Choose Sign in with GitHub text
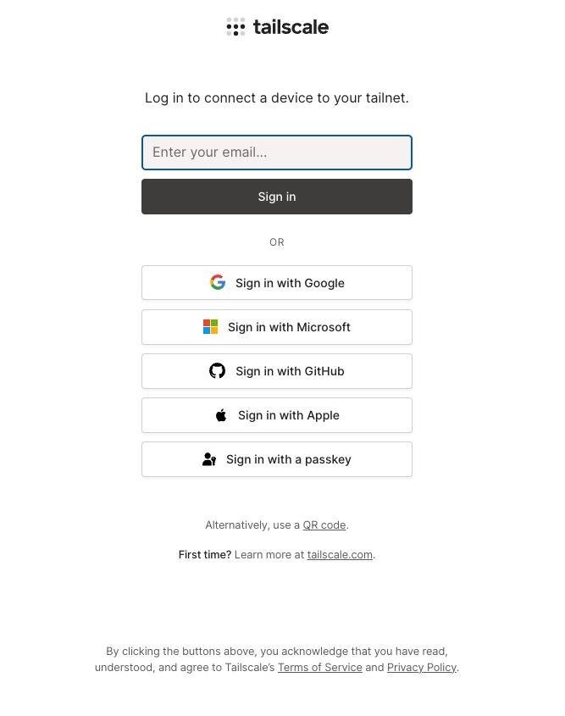This screenshot has width=565, height=716. 290,371
